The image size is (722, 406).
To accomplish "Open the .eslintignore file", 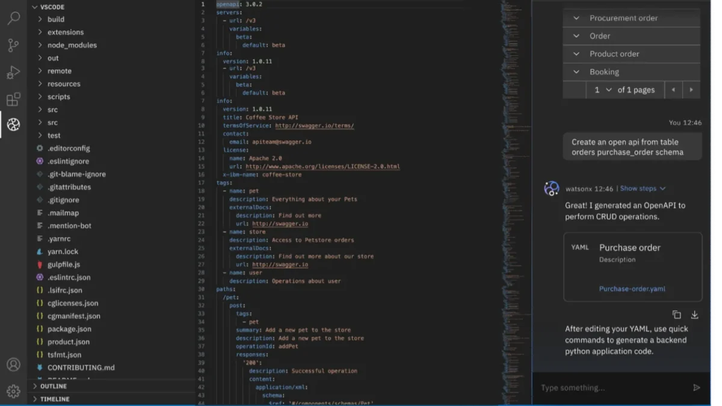I will point(68,161).
